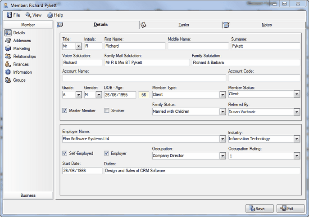Click the Middle Name field
Viewport: 309px width, 217px height.
[x=198, y=46]
